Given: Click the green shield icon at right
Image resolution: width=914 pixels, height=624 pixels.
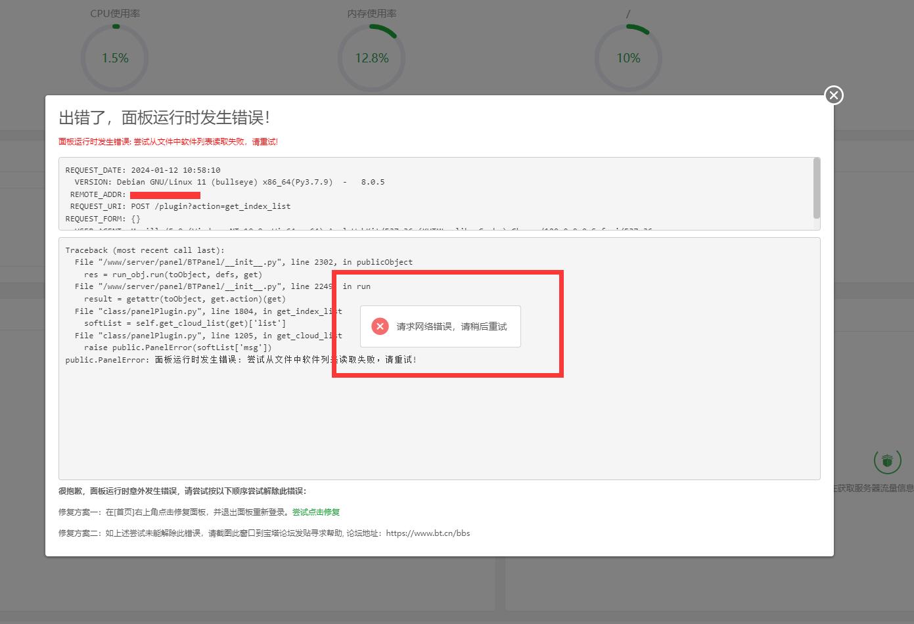Looking at the screenshot, I should coord(887,460).
